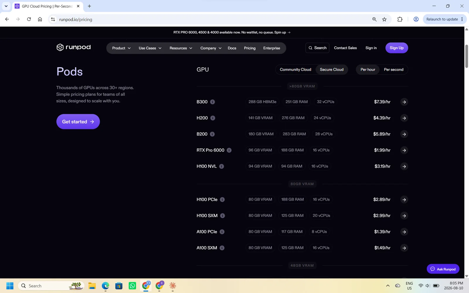Open browser extensions menu
The width and height of the screenshot is (469, 293).
coord(400,19)
